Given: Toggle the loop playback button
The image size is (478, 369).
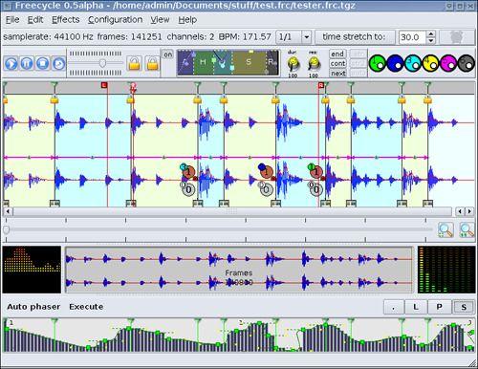Looking at the screenshot, I should pos(58,63).
